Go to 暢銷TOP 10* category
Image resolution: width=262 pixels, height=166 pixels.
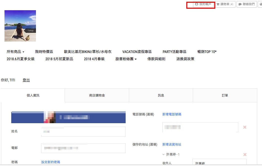(x=207, y=52)
